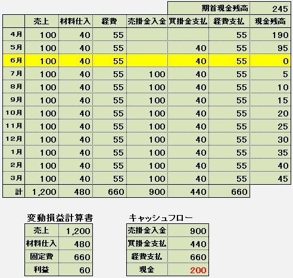Select 11月 cash balance 25
Image resolution: width=293 pixels, height=278 pixels.
270,126
